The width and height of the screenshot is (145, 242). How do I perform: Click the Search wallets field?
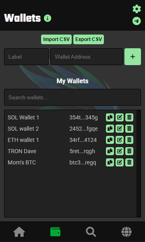(x=72, y=97)
